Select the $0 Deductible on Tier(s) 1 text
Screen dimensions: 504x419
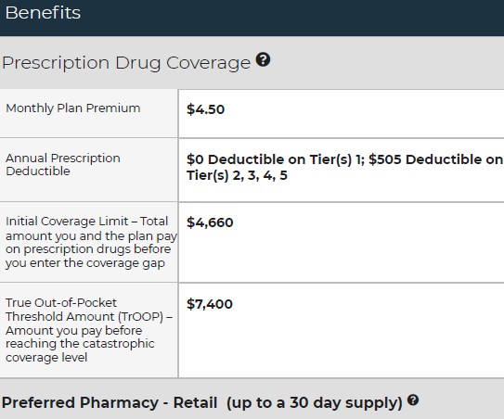pos(275,159)
